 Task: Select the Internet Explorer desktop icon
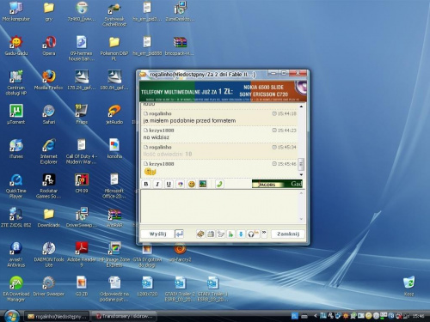click(49, 152)
